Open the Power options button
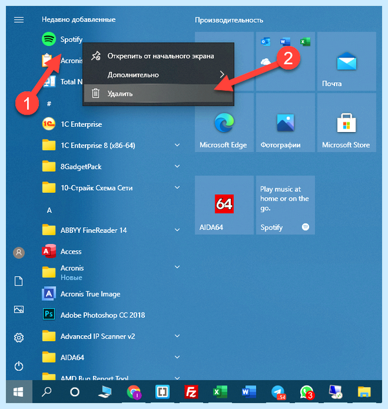This screenshot has height=409, width=388. (19, 366)
